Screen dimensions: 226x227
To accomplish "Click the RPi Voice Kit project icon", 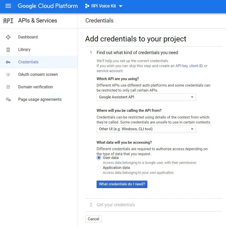I will coord(87,6).
